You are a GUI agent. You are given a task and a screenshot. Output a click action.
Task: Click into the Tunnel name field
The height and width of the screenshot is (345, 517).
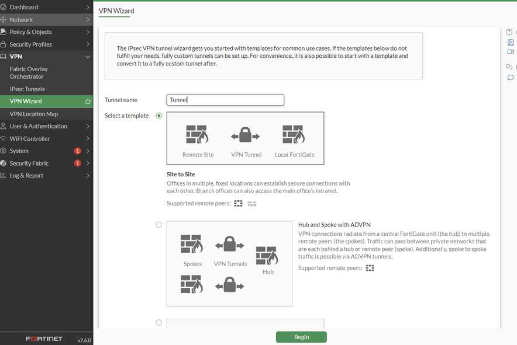coord(225,100)
